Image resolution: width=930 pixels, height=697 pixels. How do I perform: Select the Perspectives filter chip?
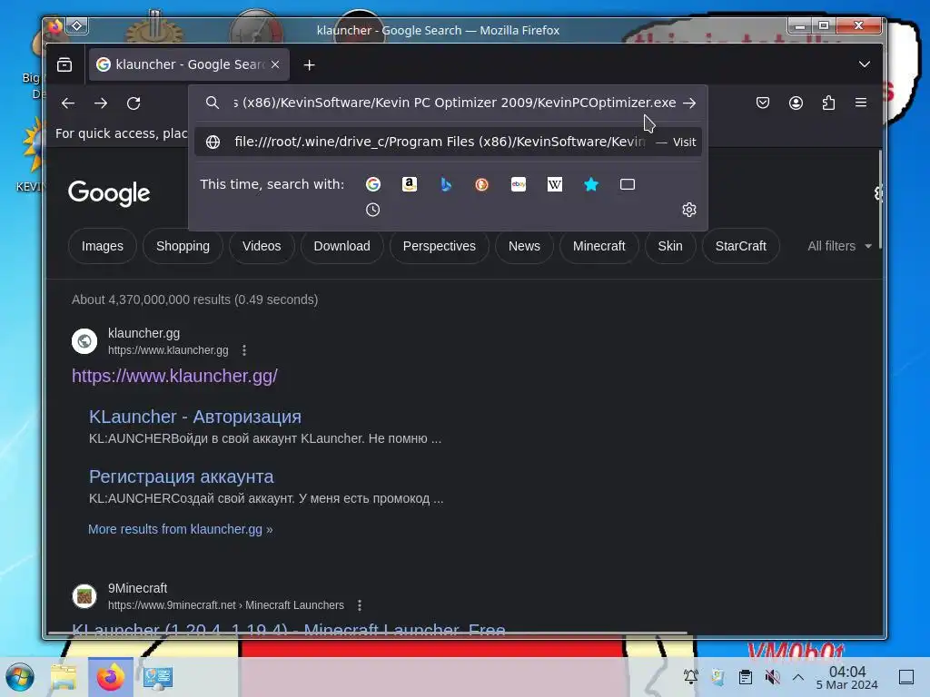(x=440, y=246)
